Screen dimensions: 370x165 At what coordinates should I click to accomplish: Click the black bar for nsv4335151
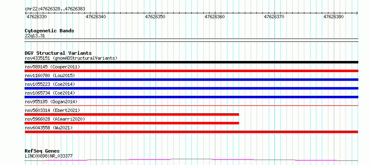191,62
